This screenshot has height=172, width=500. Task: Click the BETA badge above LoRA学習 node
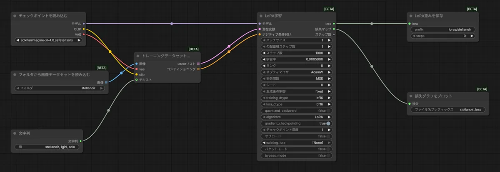pos(329,9)
